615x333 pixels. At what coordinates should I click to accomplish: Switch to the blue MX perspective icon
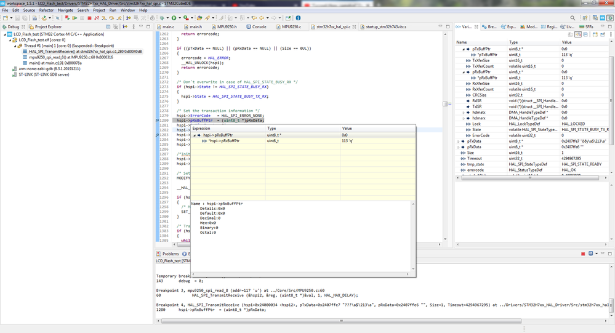point(602,18)
